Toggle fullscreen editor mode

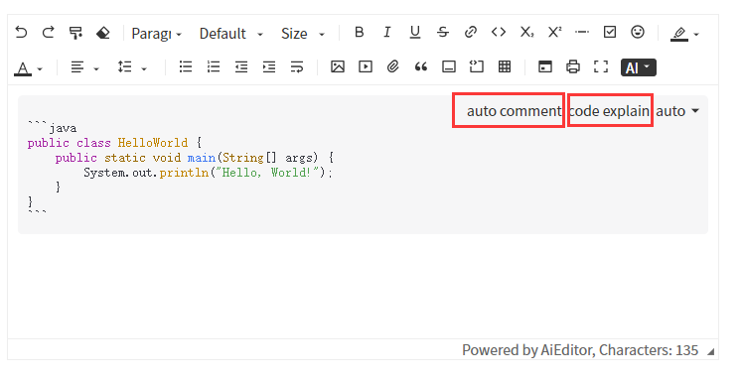point(601,66)
